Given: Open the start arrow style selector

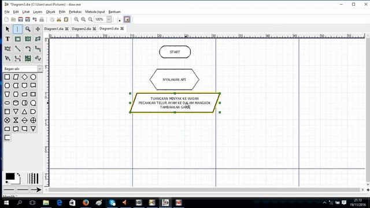Looking at the screenshot, I should click(9, 190).
